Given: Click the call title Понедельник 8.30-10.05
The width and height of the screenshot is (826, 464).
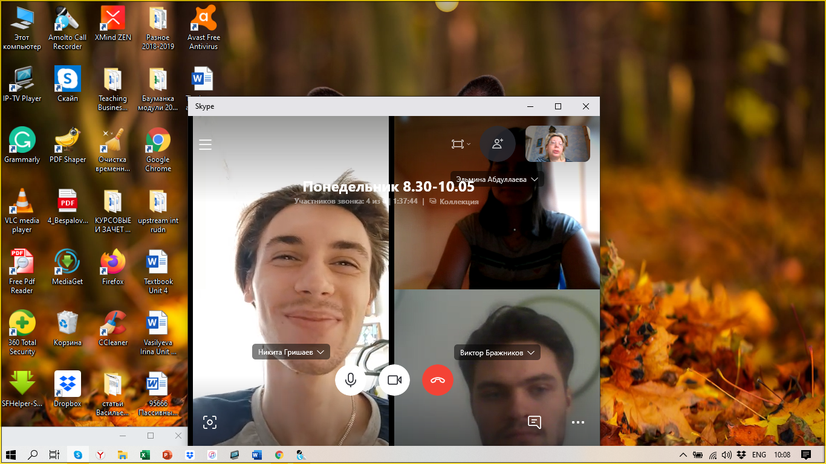Looking at the screenshot, I should pyautogui.click(x=388, y=187).
